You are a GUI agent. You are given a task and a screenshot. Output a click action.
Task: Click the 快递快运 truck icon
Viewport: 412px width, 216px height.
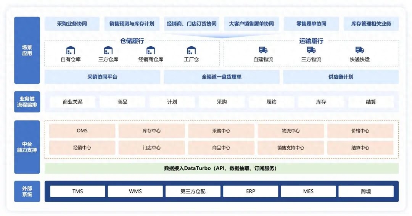(360, 50)
